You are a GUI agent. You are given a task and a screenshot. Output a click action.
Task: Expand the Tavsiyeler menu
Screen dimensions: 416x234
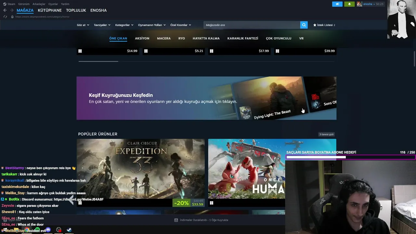(102, 25)
